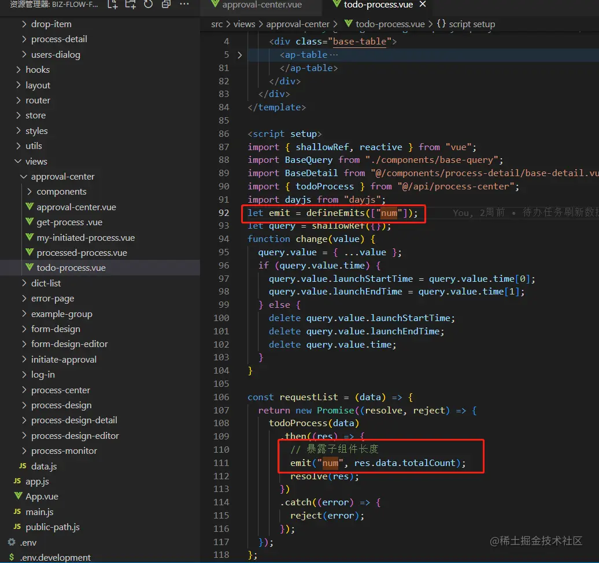The image size is (599, 563).
Task: Click the todo-process.vue breadcrumb
Action: tap(384, 24)
